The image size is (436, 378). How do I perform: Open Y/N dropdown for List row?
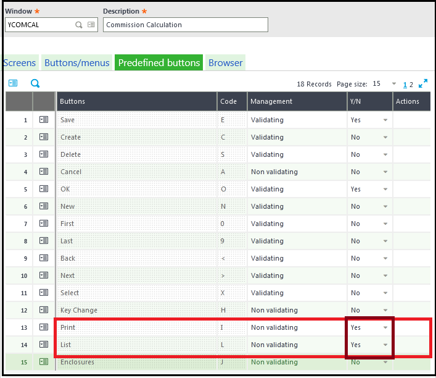(385, 345)
